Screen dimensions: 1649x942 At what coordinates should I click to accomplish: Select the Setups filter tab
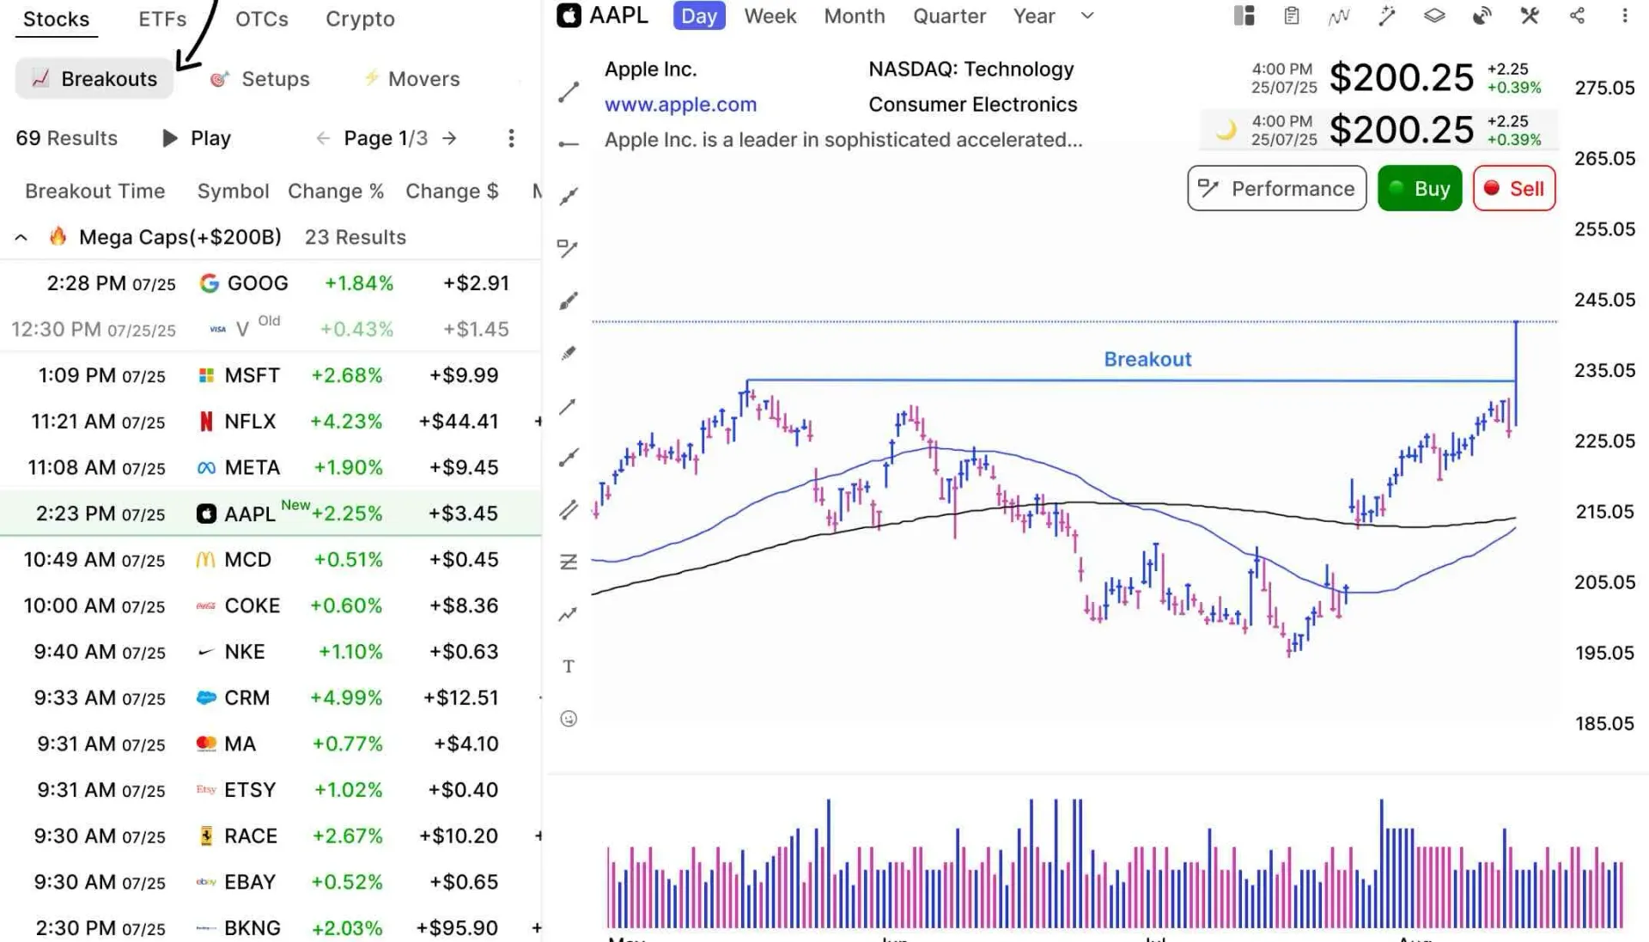pos(259,79)
